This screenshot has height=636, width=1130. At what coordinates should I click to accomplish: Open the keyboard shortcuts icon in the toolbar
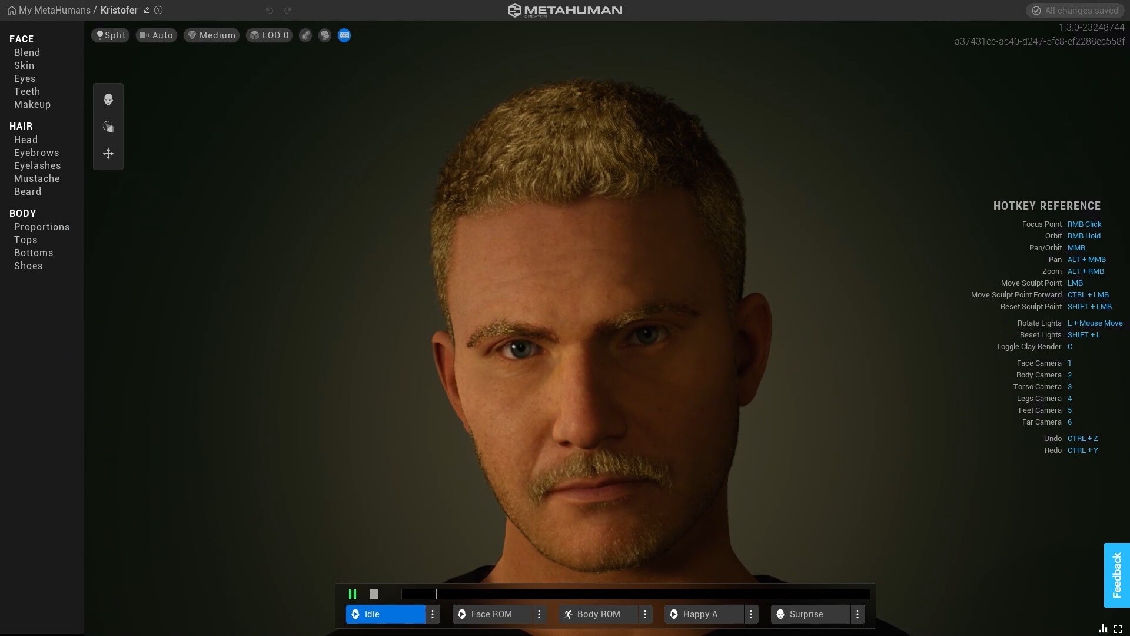point(344,35)
